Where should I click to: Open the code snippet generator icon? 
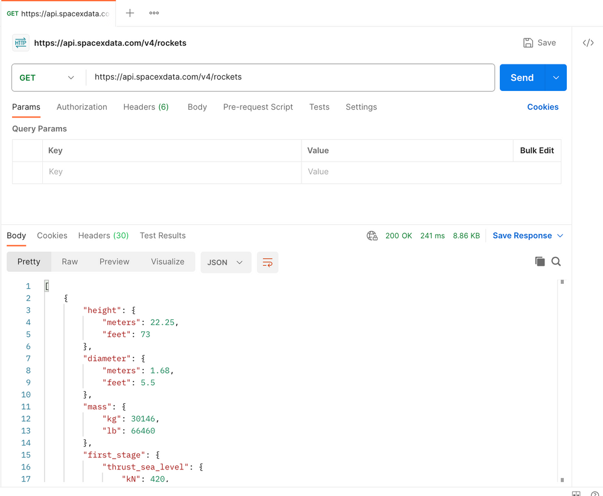point(588,42)
